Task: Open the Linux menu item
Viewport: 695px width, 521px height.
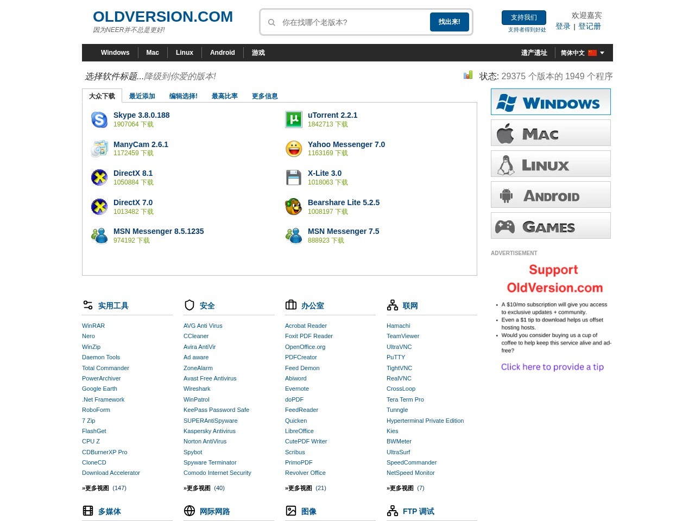Action: [185, 53]
